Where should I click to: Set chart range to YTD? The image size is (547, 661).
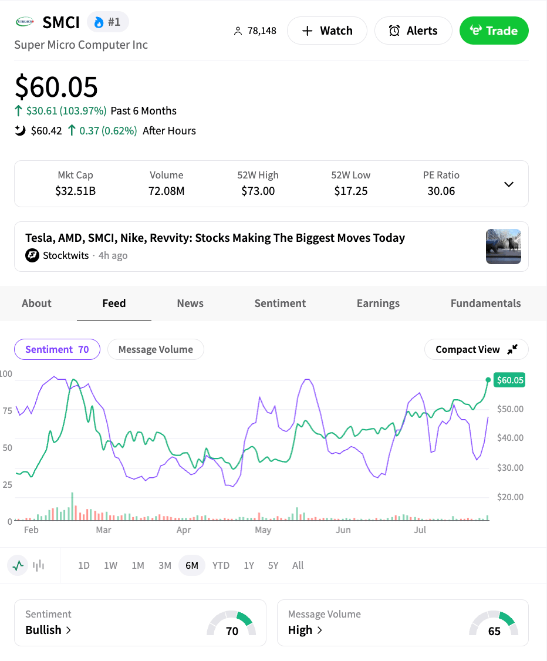221,565
